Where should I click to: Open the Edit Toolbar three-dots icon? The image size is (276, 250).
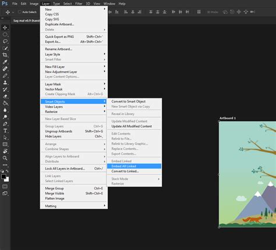tap(5, 165)
